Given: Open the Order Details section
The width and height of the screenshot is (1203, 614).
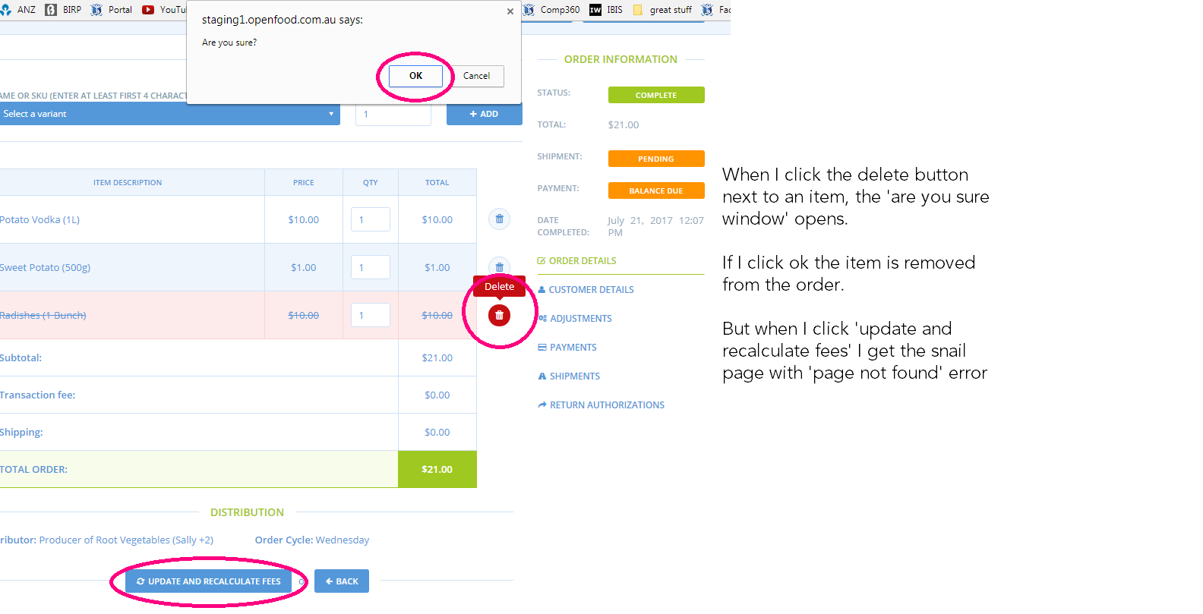Looking at the screenshot, I should click(577, 261).
